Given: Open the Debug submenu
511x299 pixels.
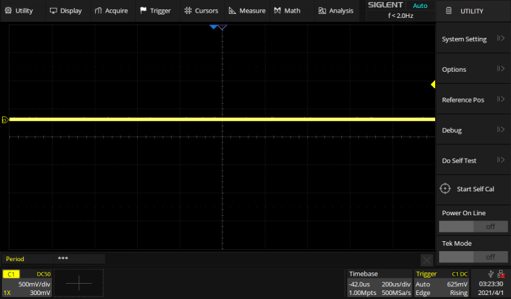Looking at the screenshot, I should pos(473,130).
